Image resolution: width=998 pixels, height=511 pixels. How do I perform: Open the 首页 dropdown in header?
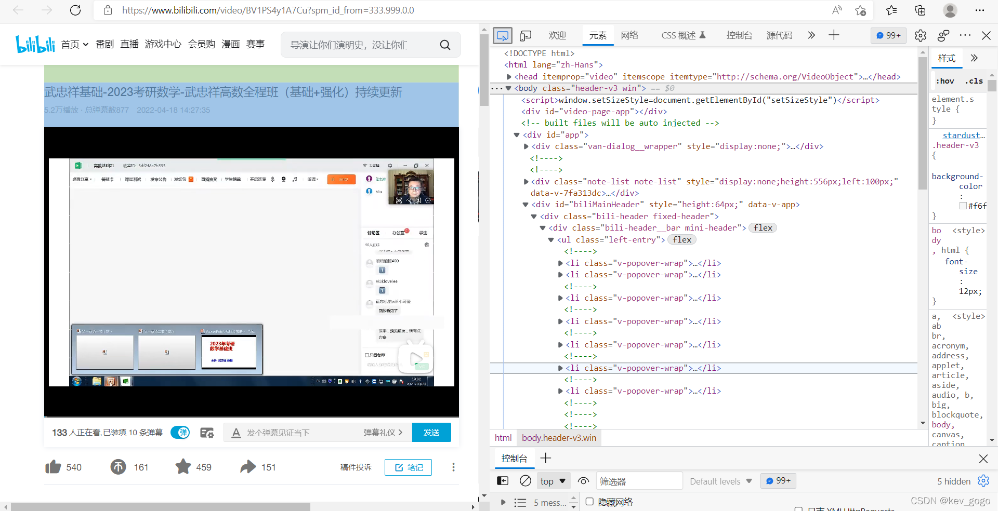pyautogui.click(x=75, y=45)
